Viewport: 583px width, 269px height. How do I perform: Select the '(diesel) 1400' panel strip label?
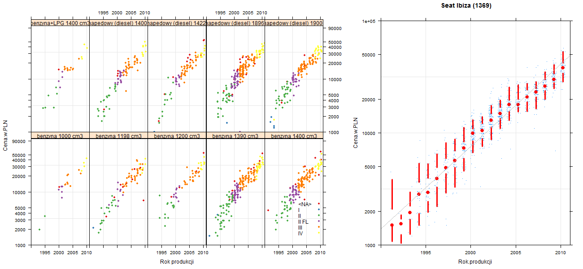click(x=119, y=23)
